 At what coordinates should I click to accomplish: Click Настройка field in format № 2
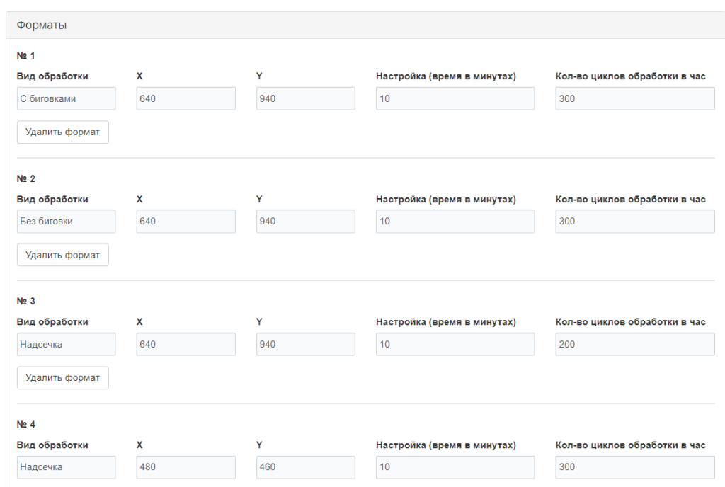pyautogui.click(x=455, y=222)
